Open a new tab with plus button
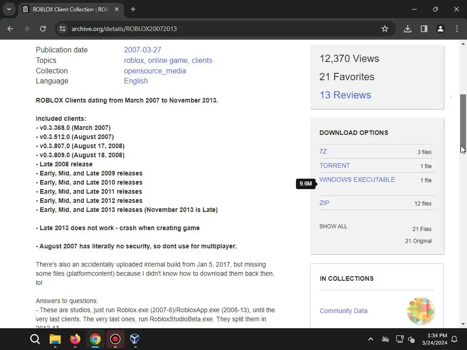Screen dimensions: 467x350 [x=133, y=9]
